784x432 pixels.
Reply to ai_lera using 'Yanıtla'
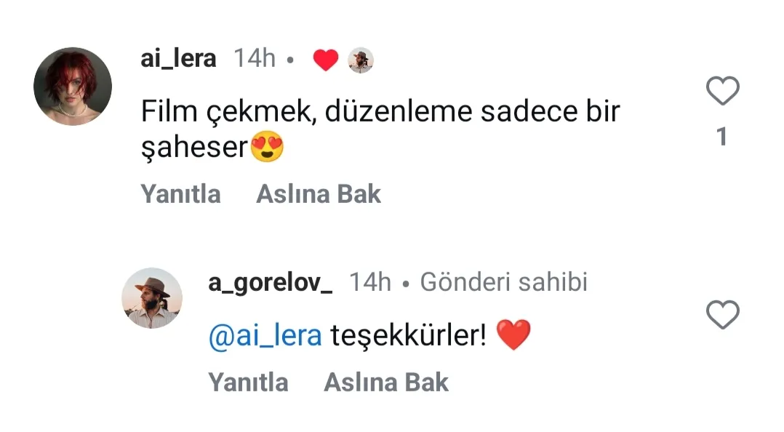click(x=180, y=193)
